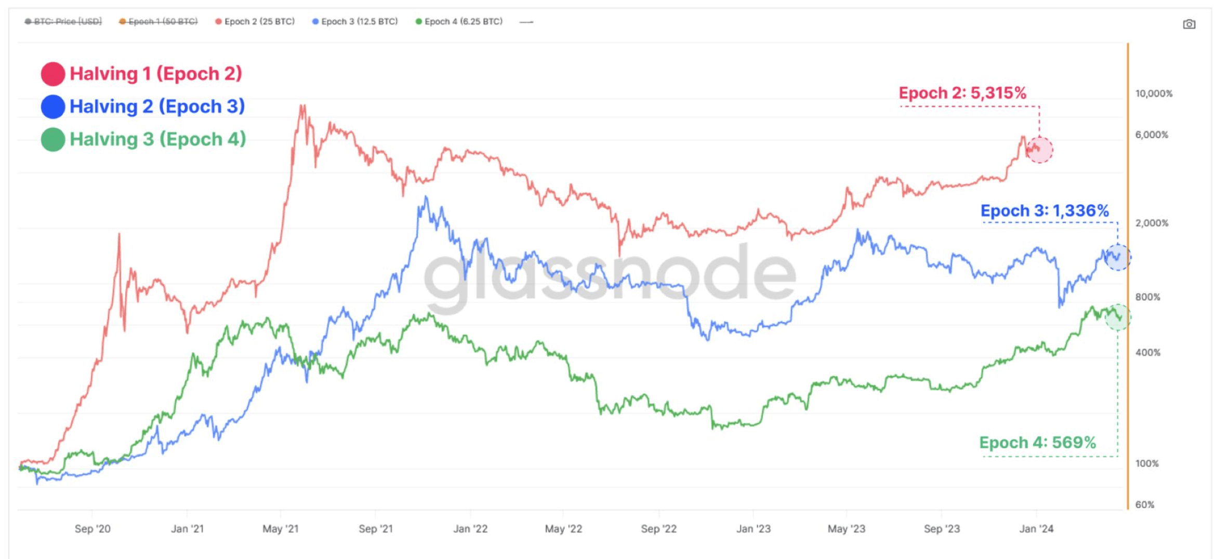Viewport: 1216px width, 559px height.
Task: Click the Jan '24 x-axis label
Action: [1036, 529]
